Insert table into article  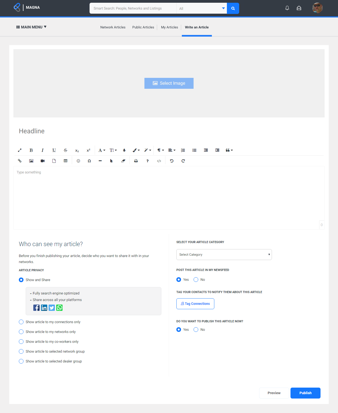coord(66,161)
